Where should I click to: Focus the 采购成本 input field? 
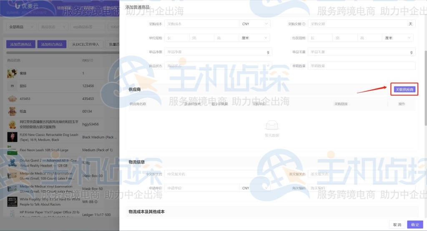click(202, 24)
